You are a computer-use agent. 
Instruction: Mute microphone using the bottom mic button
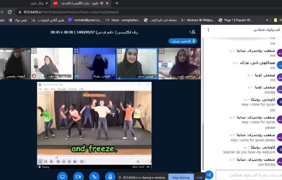(x=110, y=177)
